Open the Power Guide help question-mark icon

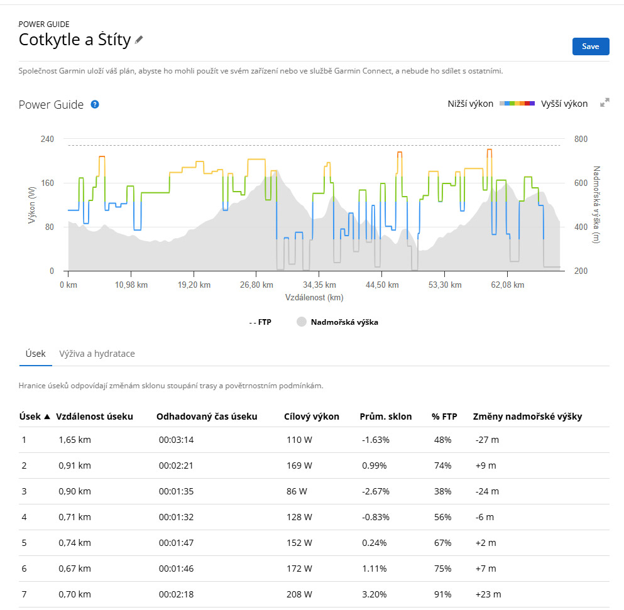click(x=95, y=104)
